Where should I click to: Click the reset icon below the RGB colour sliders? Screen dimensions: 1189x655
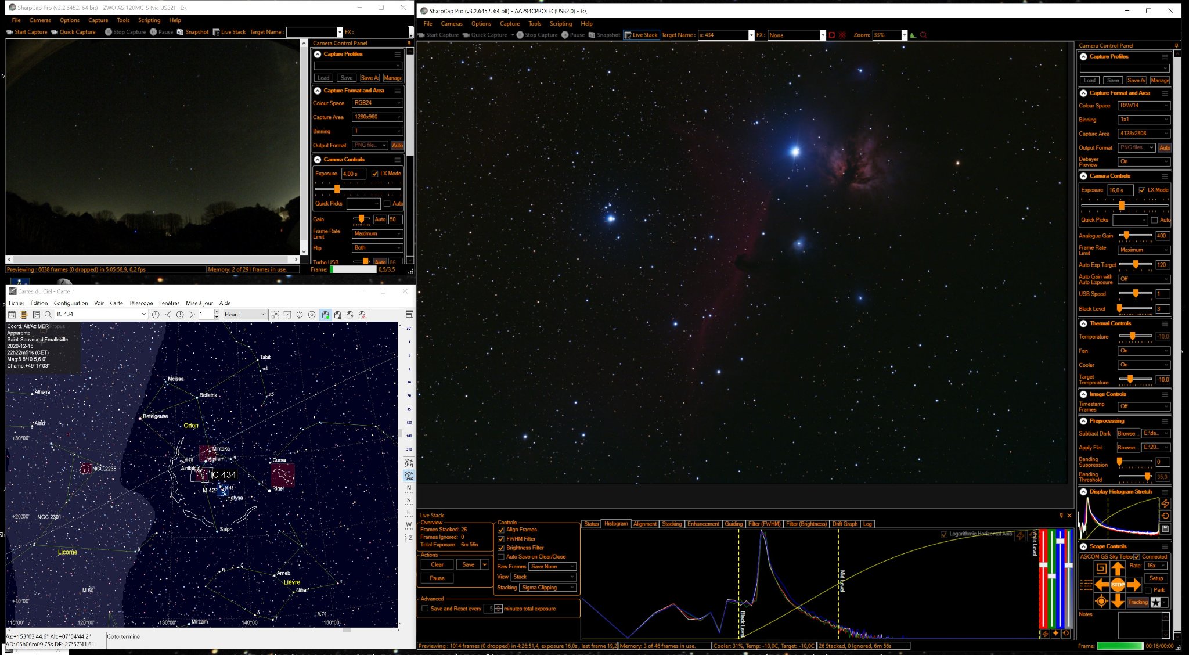1066,634
